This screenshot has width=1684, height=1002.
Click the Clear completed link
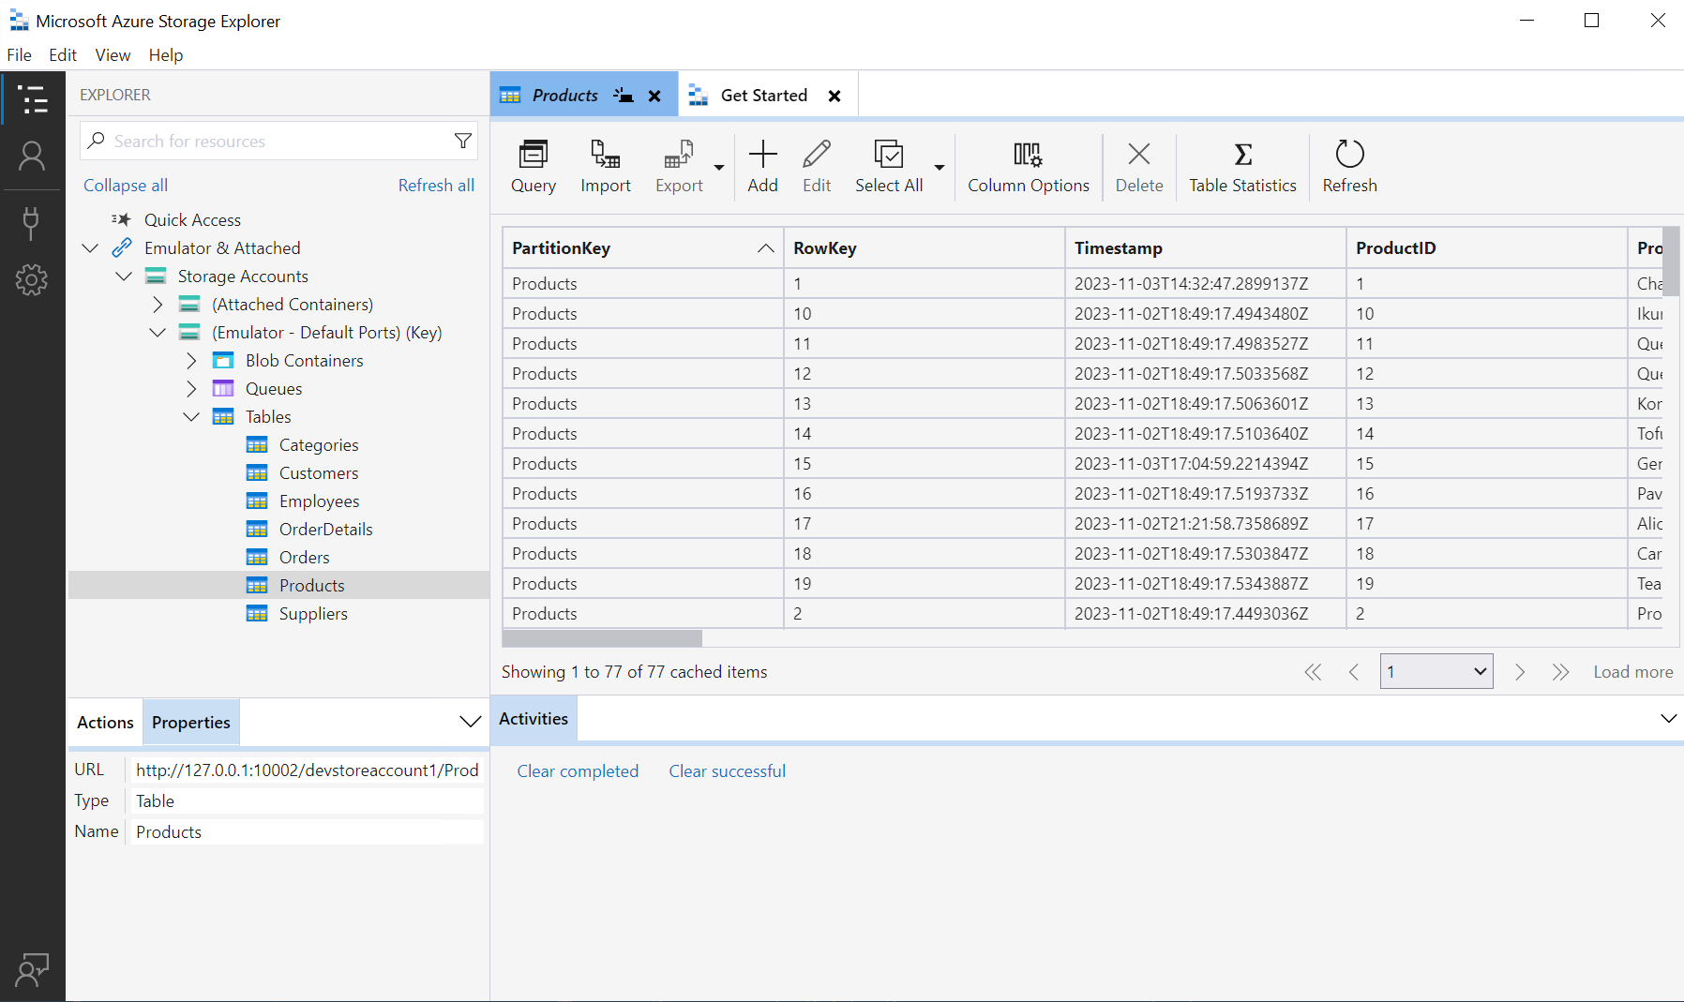(578, 771)
